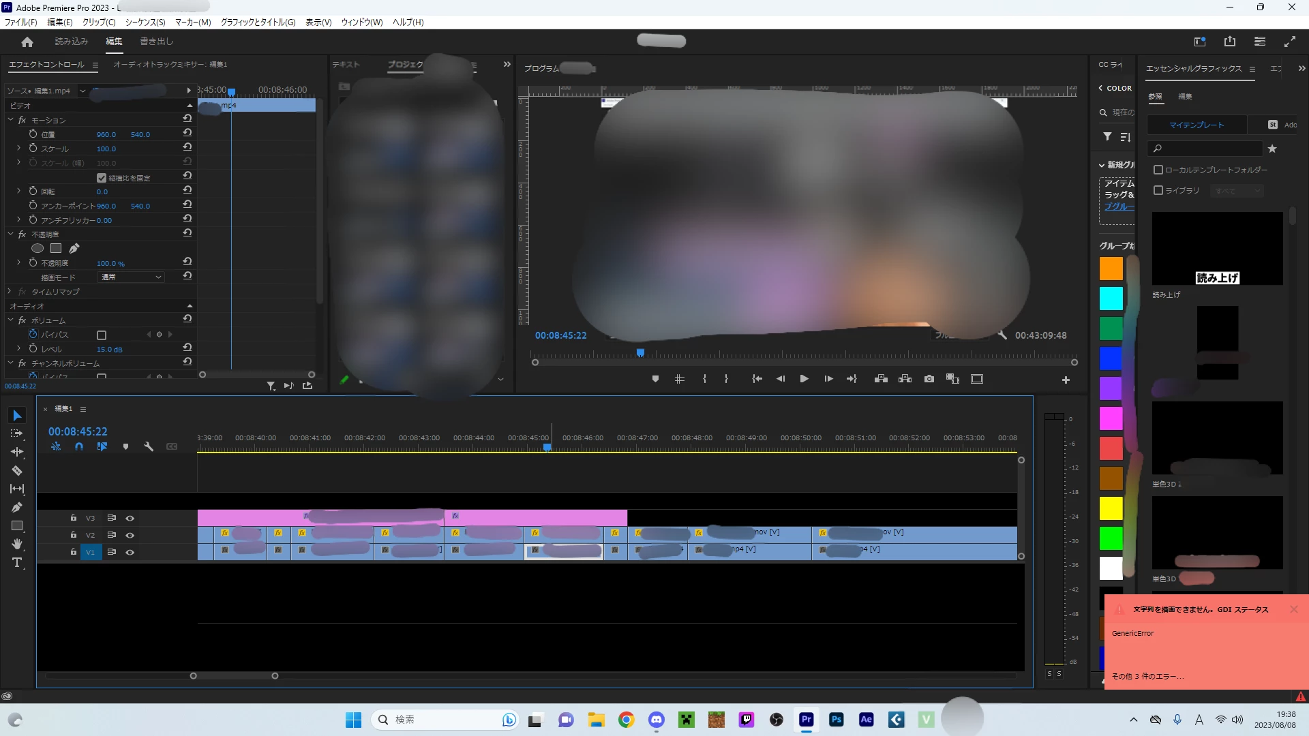Select the Pen tool in timeline toolbar
The width and height of the screenshot is (1309, 736).
pyautogui.click(x=17, y=507)
